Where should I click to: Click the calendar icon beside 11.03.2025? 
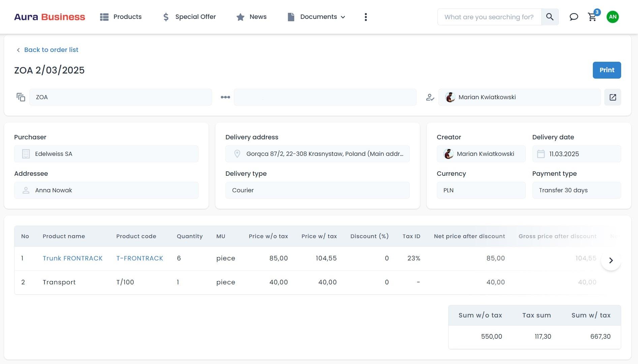click(541, 154)
